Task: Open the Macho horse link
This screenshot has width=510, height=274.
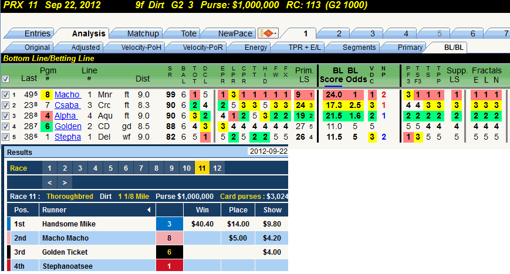Action: [x=67, y=94]
